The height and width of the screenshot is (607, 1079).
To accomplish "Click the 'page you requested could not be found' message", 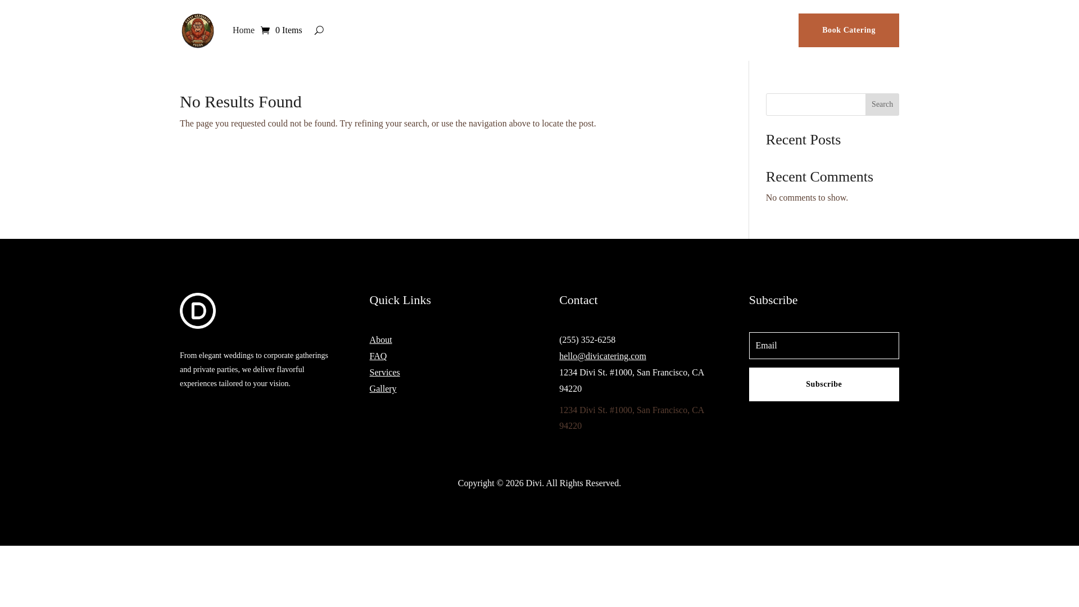I will [x=388, y=124].
